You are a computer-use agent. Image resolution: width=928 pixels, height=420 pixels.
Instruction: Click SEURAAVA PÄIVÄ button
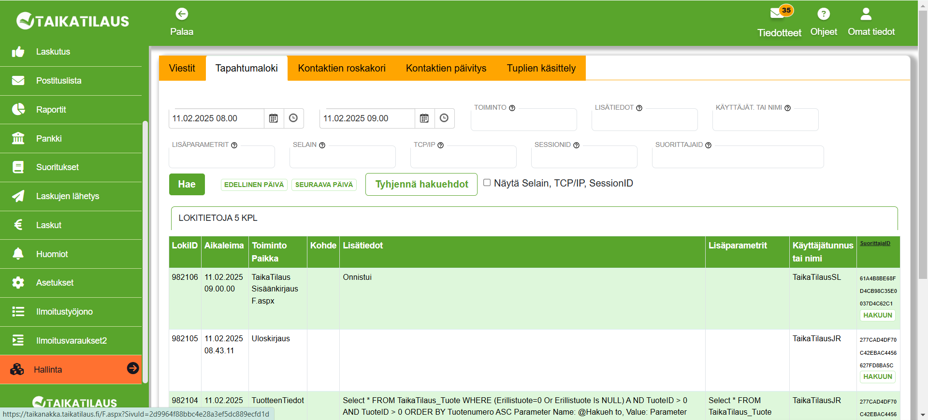pyautogui.click(x=324, y=185)
